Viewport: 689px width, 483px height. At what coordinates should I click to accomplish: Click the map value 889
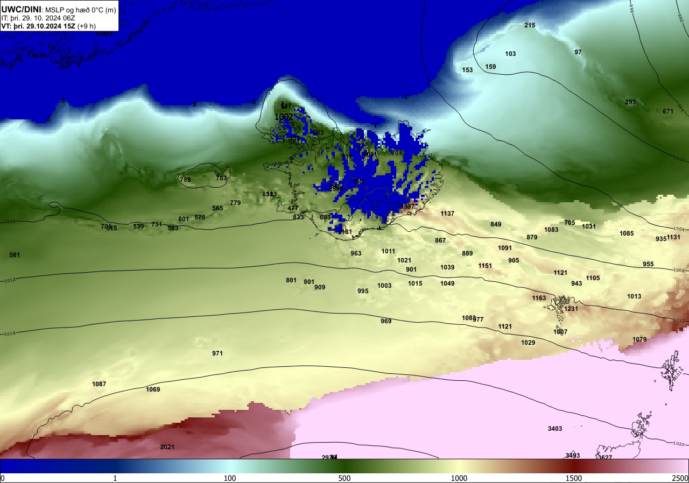point(467,253)
